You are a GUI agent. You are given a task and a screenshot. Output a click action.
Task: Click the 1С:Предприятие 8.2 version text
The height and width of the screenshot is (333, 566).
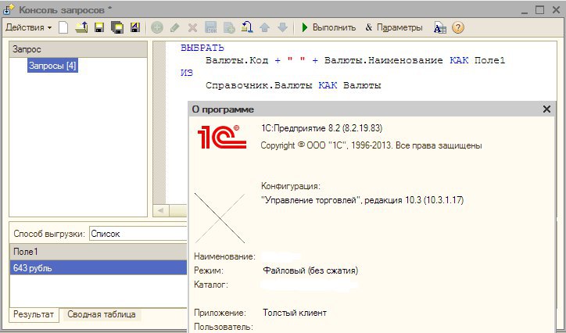coord(321,128)
